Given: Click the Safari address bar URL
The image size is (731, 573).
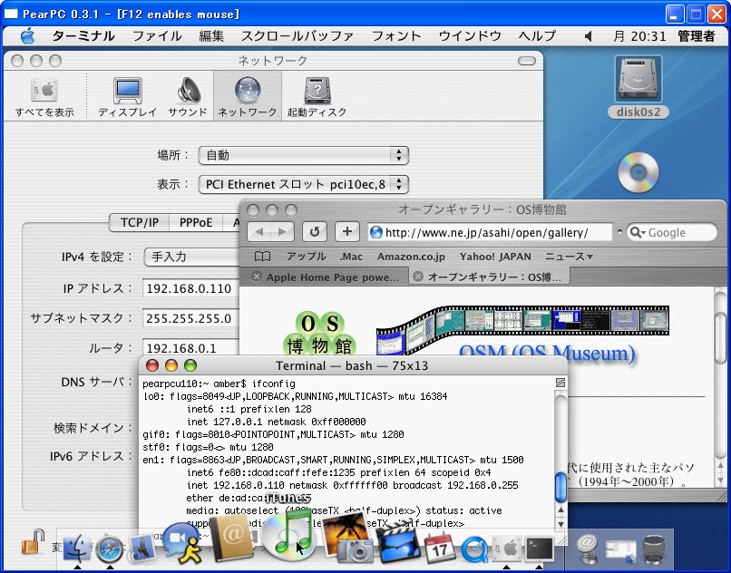Looking at the screenshot, I should [x=490, y=232].
